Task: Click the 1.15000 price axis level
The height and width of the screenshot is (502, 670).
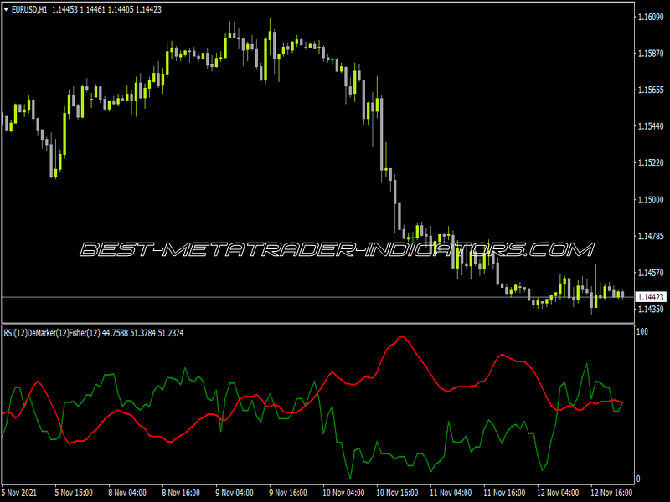Action: coord(651,200)
